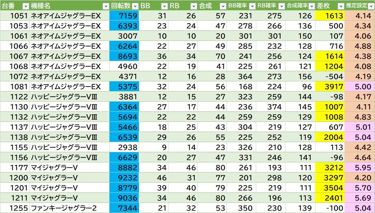Open the BB column filter dropdown
Image resolution: width=375 pixels, height=213 pixels.
coord(164,6)
